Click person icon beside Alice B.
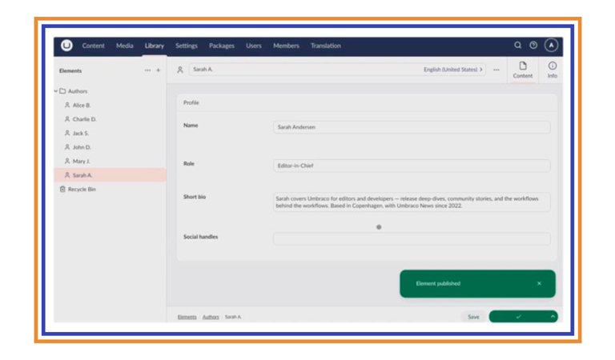This screenshot has width=615, height=360. [67, 105]
